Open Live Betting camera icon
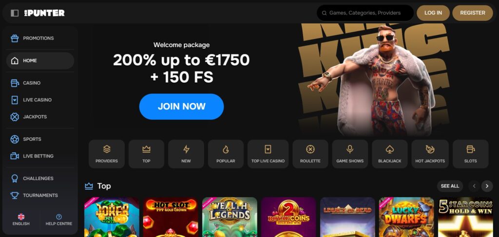499x237 pixels. point(15,156)
